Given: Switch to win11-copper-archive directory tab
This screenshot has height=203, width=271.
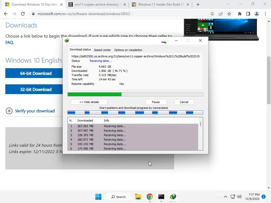Looking at the screenshot, I should tap(97, 4).
